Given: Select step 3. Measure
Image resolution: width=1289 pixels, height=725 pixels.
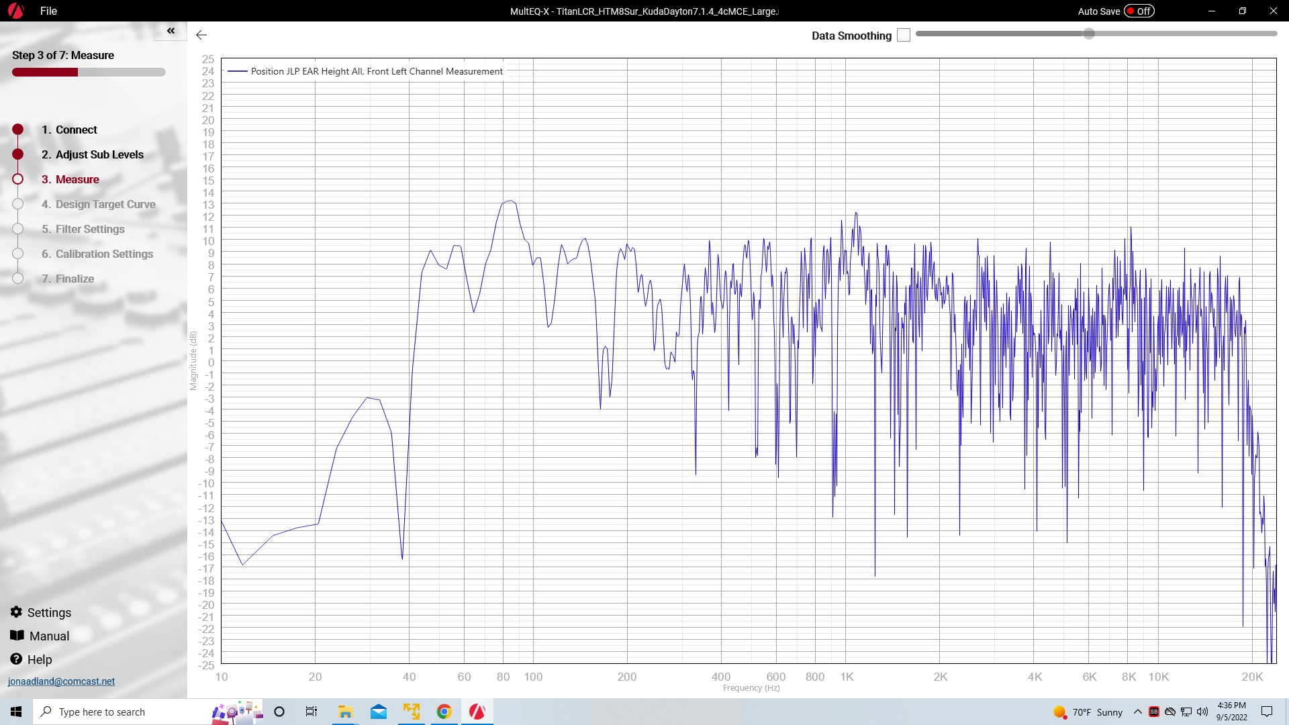Looking at the screenshot, I should click(x=70, y=179).
